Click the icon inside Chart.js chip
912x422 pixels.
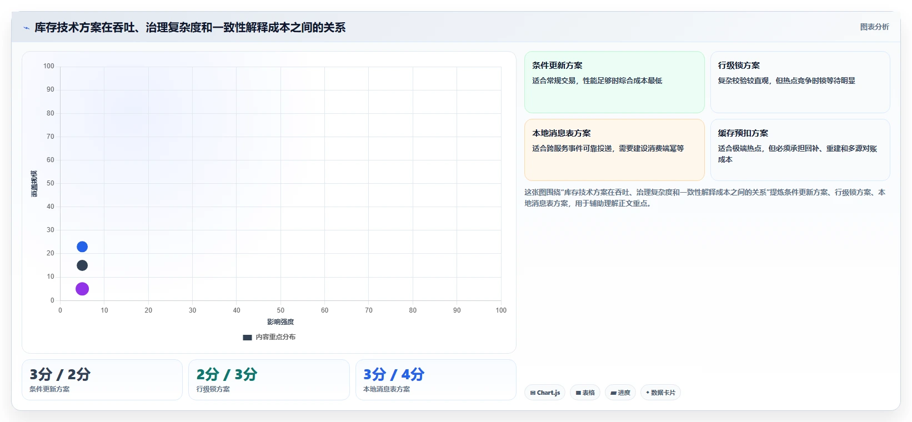point(533,393)
